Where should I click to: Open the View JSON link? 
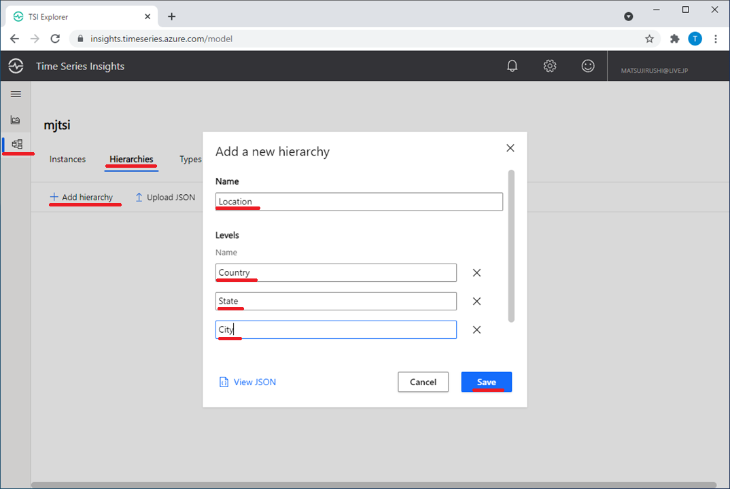click(x=254, y=382)
